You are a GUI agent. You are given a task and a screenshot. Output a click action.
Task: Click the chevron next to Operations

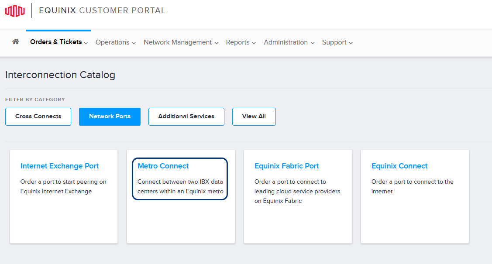point(134,43)
